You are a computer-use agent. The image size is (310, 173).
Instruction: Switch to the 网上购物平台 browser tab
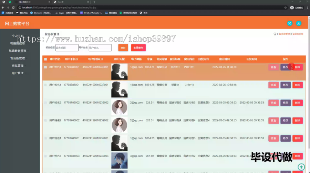point(33,2)
